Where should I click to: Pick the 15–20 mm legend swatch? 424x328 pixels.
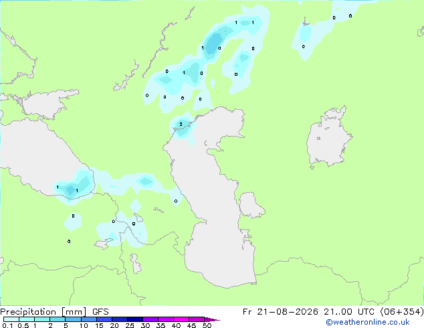click(104, 319)
